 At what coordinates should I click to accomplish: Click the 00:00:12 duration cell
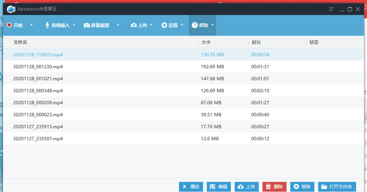260,139
